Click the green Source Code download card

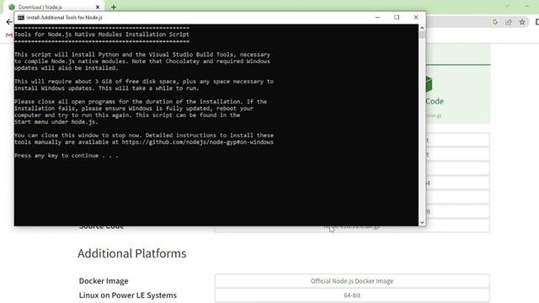coord(458,93)
